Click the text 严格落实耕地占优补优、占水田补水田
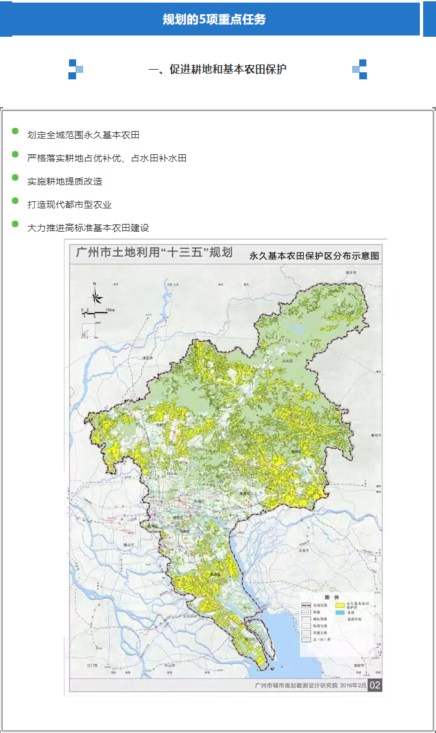This screenshot has width=436, height=733. click(x=106, y=158)
